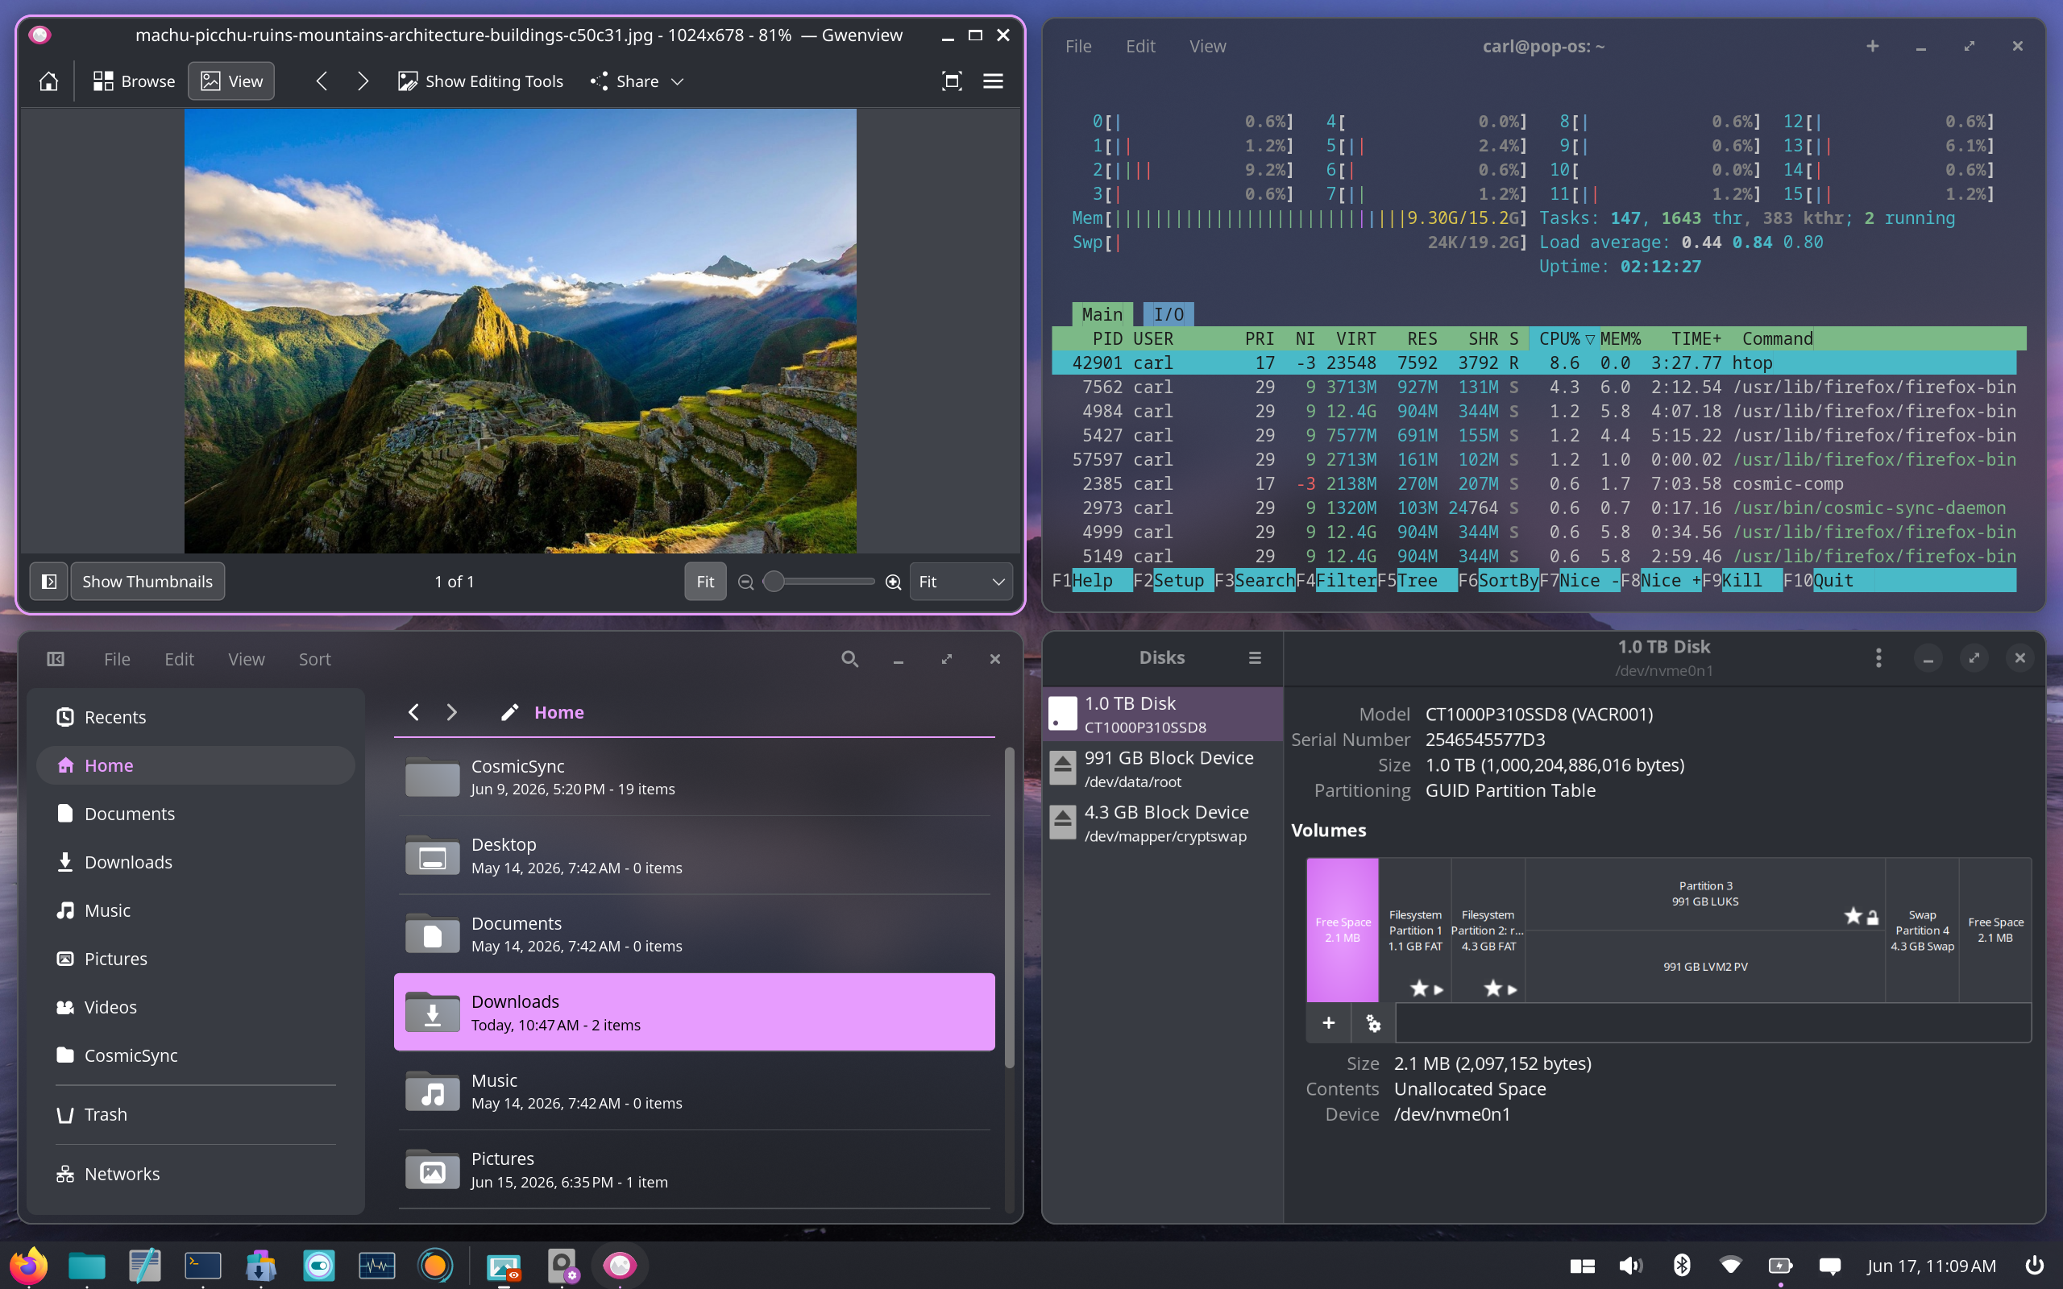Select the Pictures folder in file list
2063x1289 pixels.
[694, 1170]
